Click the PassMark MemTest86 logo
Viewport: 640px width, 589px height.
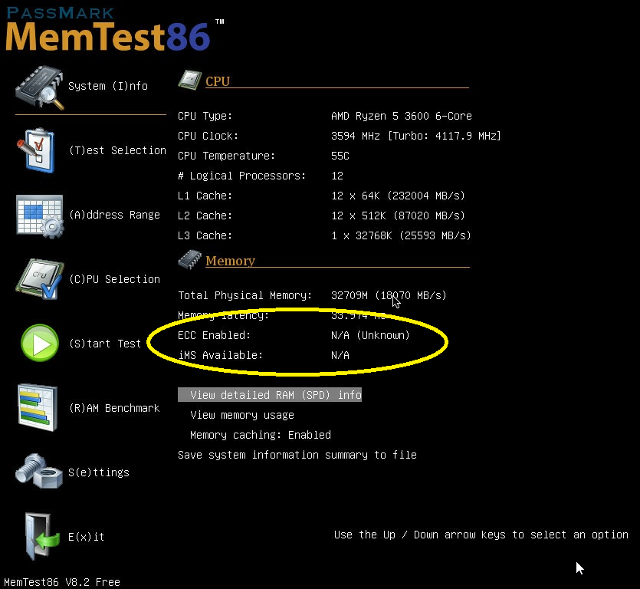click(x=114, y=29)
